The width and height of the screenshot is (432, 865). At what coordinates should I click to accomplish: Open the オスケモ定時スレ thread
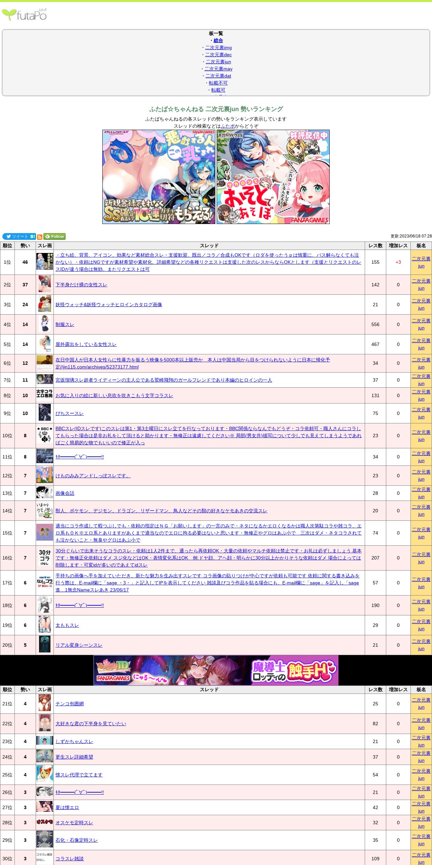(x=74, y=823)
